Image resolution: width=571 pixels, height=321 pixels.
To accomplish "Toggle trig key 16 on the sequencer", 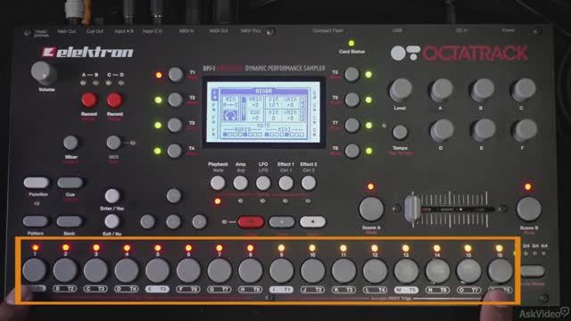I will pyautogui.click(x=500, y=271).
